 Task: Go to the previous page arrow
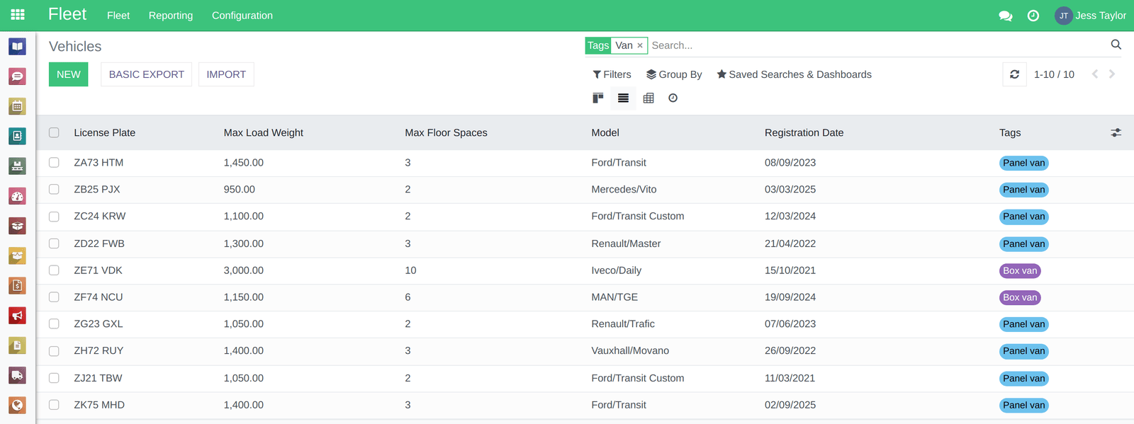click(1095, 74)
